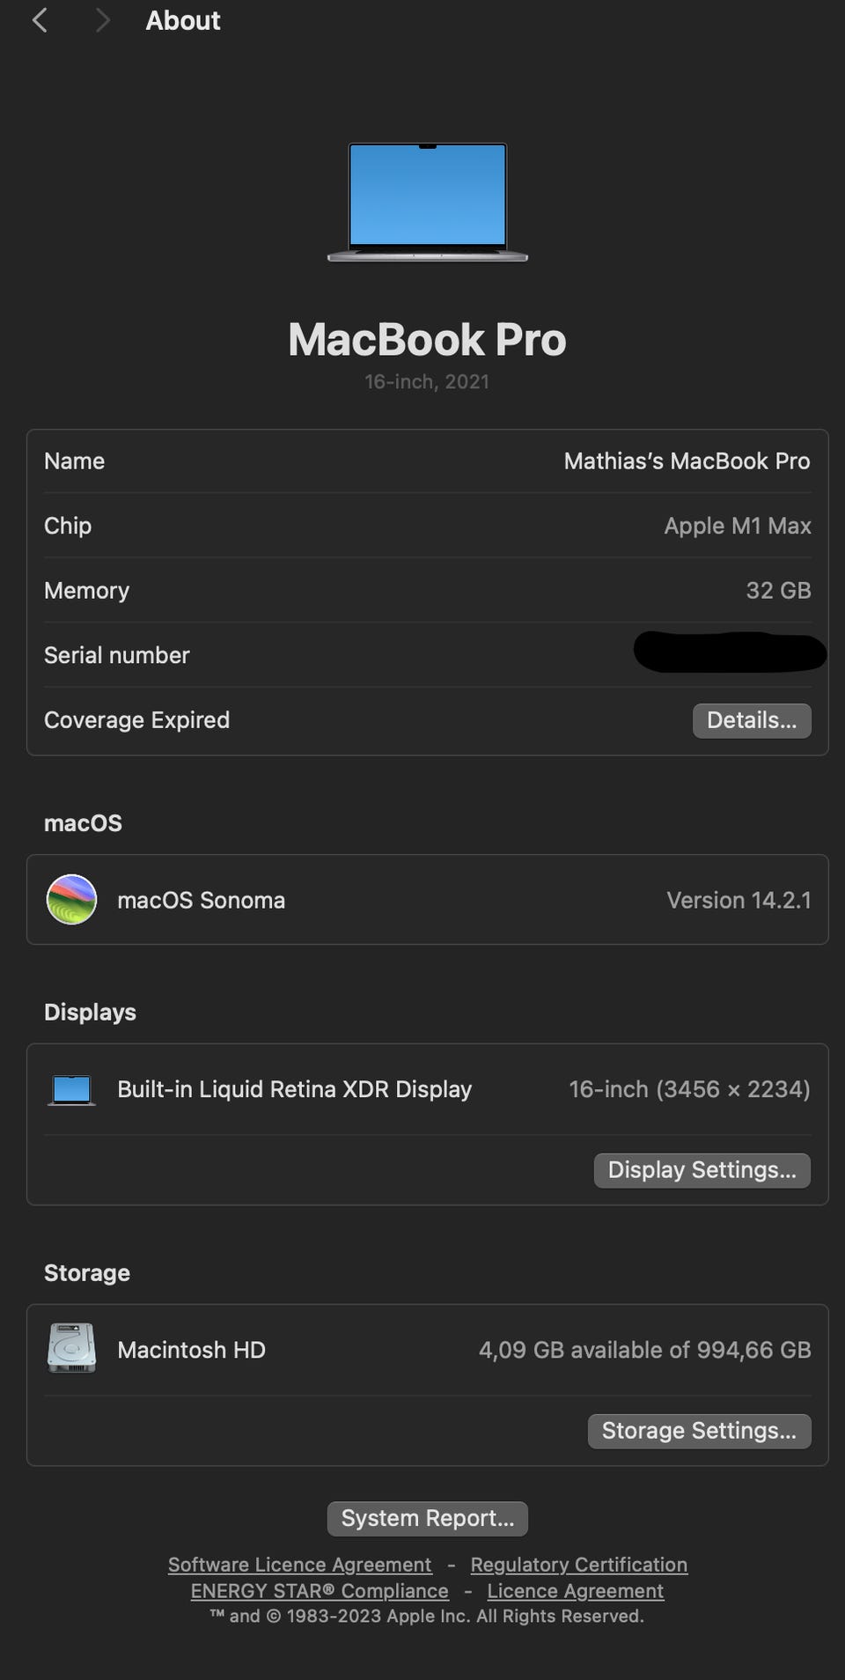Open Storage Settings

[699, 1431]
